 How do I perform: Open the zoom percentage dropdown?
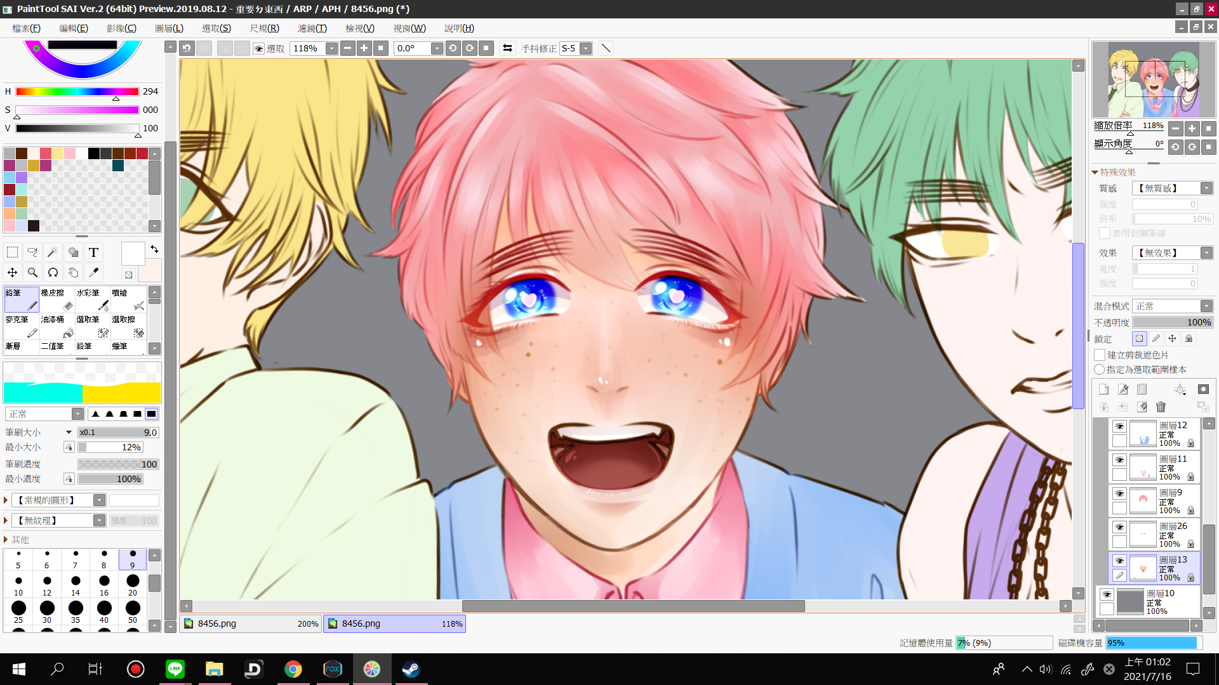tap(331, 48)
